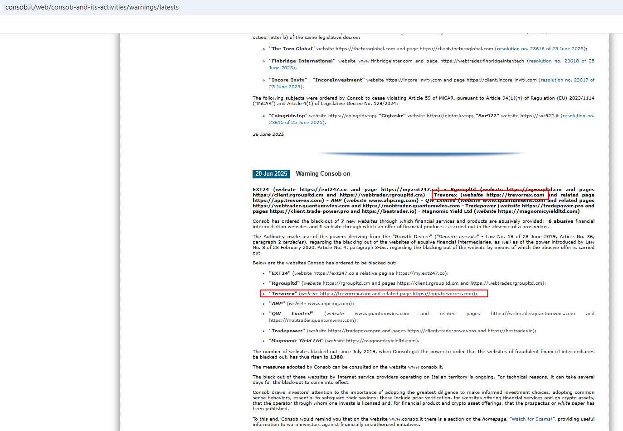Click the bold number "1360."

pos(337,357)
